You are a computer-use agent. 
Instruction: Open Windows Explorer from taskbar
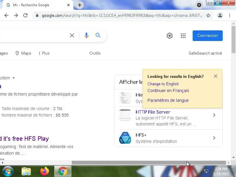tap(26, 171)
